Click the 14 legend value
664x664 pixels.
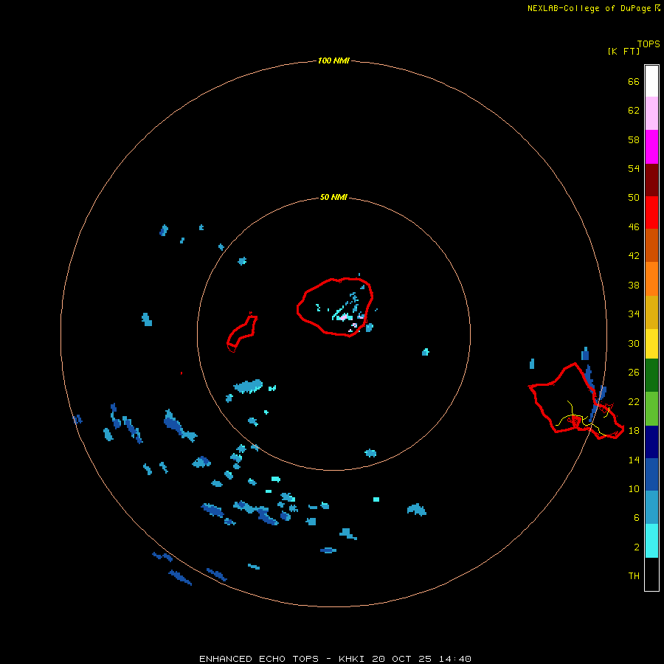click(634, 460)
